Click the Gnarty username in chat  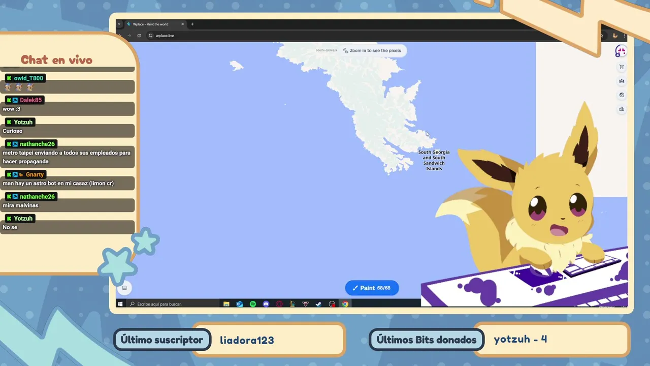[x=35, y=174]
